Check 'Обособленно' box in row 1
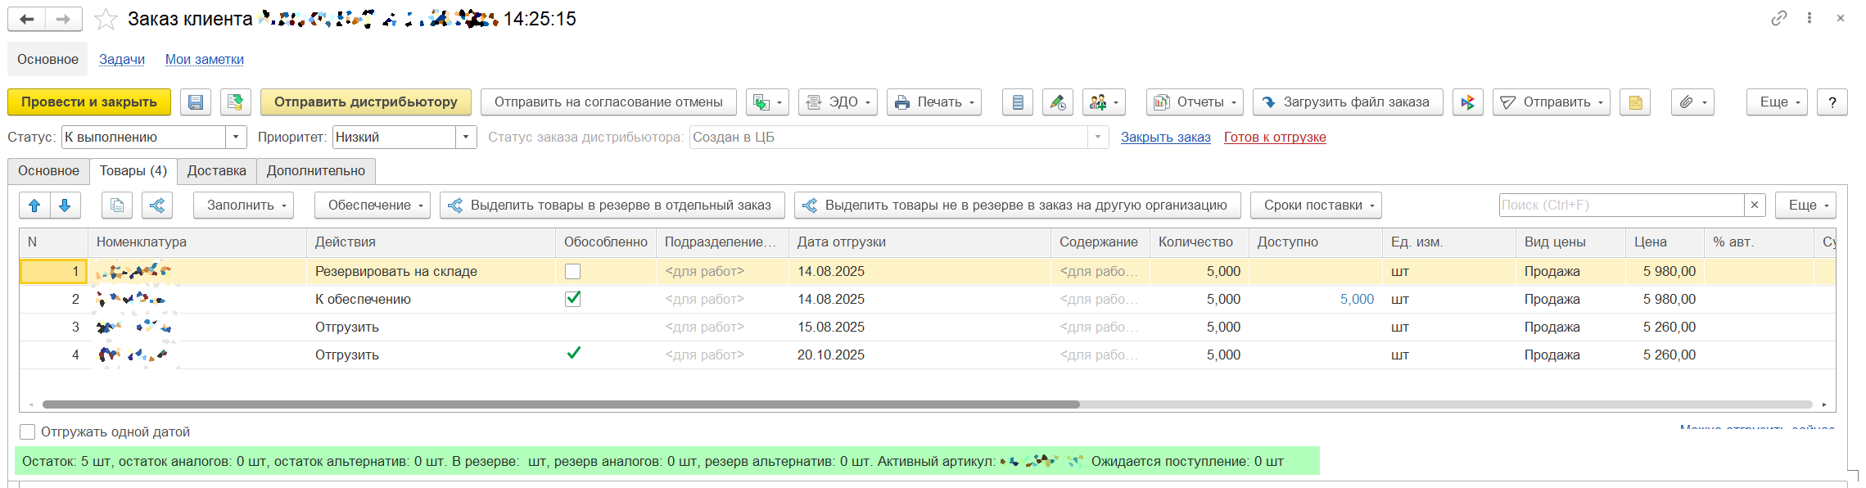The height and width of the screenshot is (488, 1866). click(x=573, y=271)
